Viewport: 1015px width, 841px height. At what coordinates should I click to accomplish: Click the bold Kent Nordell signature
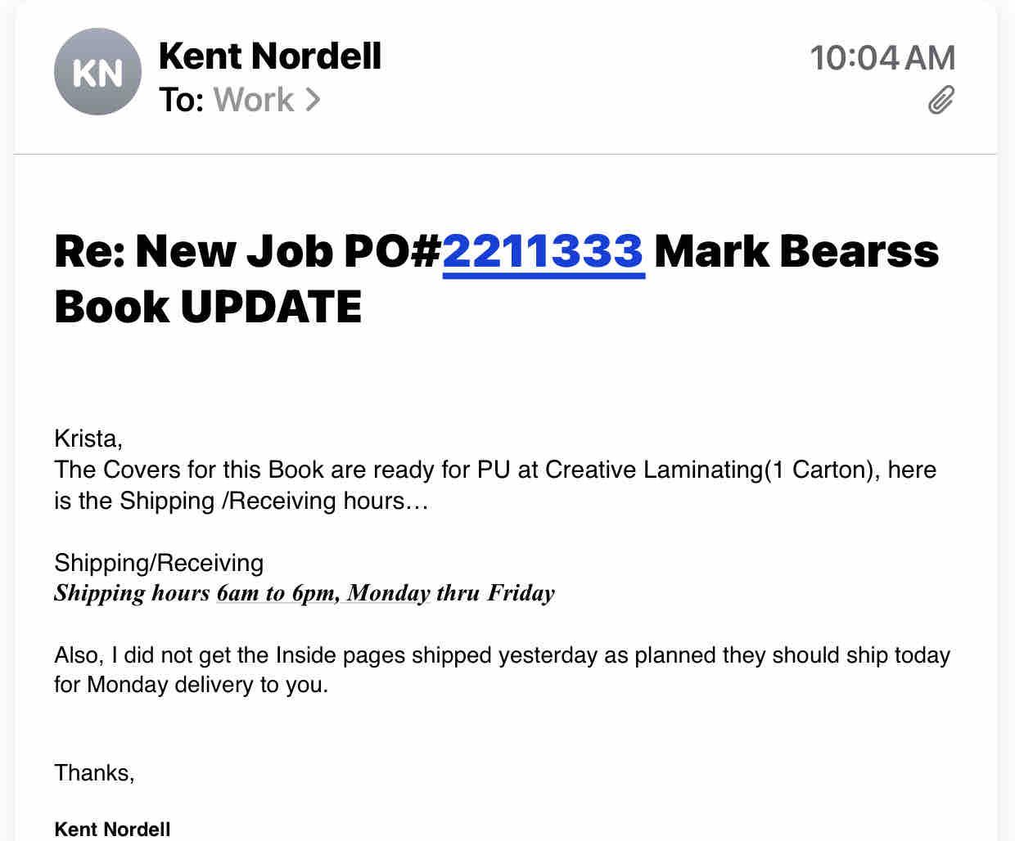[112, 829]
